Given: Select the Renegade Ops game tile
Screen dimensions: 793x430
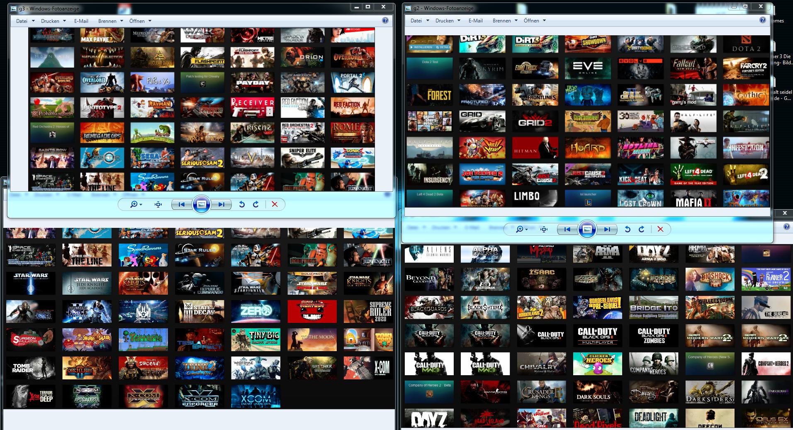Looking at the screenshot, I should click(x=102, y=133).
